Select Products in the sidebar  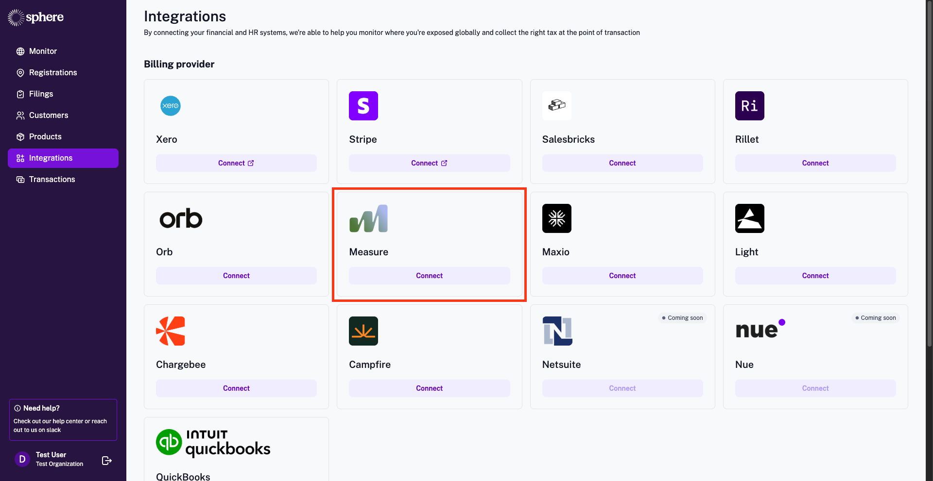45,137
